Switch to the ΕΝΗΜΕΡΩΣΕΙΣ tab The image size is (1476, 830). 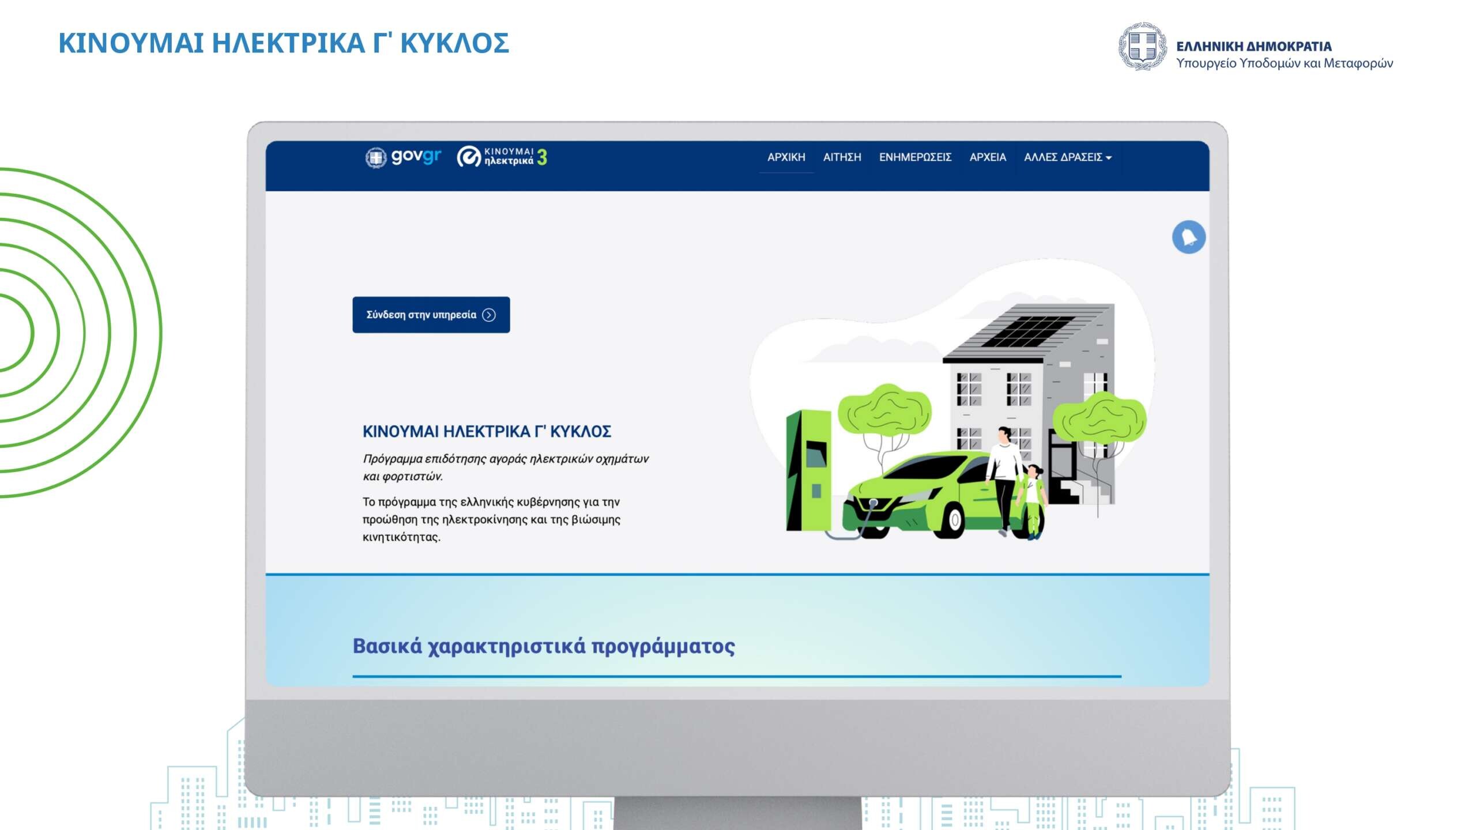click(x=916, y=157)
